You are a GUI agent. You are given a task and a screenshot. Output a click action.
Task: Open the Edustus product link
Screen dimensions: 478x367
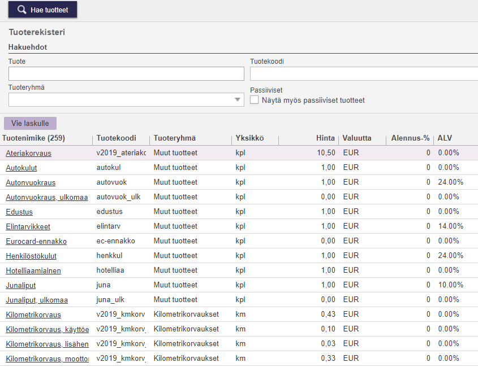coord(19,212)
